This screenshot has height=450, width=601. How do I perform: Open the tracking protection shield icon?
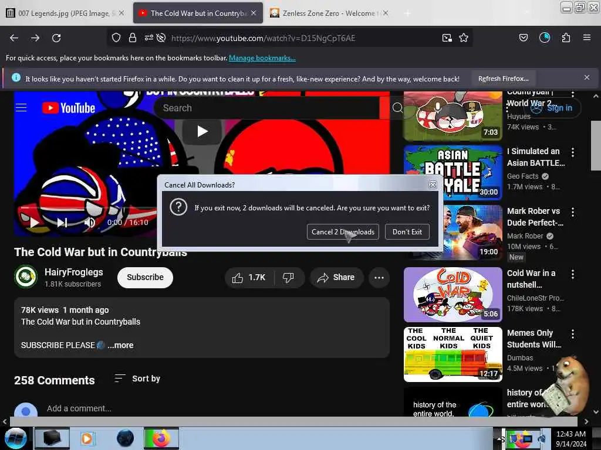pyautogui.click(x=116, y=37)
